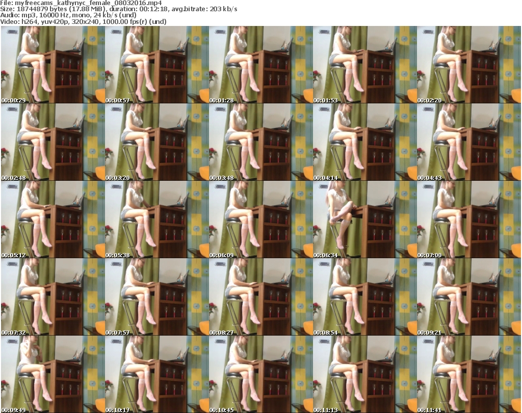Click the File name line in header

coord(82,3)
